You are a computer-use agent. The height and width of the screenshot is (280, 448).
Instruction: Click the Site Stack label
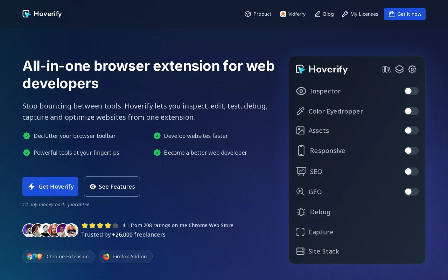click(324, 251)
